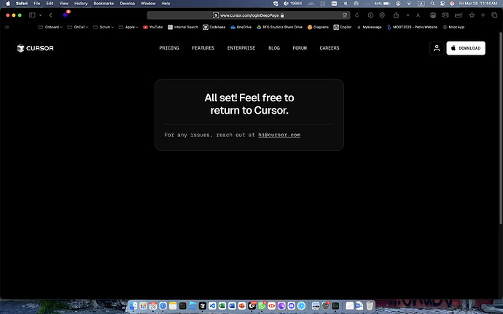503x314 pixels.
Task: Open the Copilot bookmark
Action: (343, 27)
